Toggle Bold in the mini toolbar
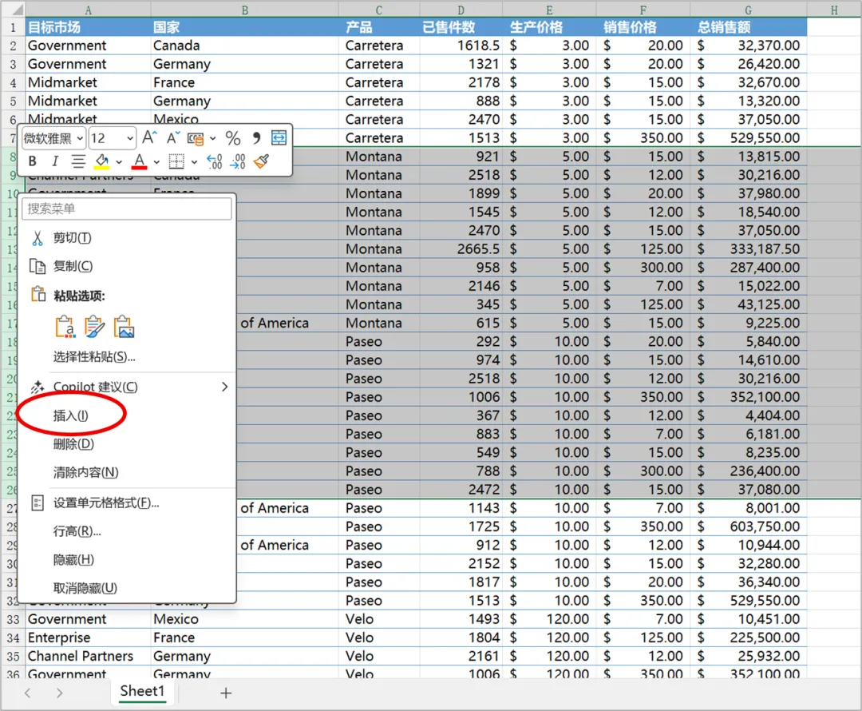 point(33,161)
